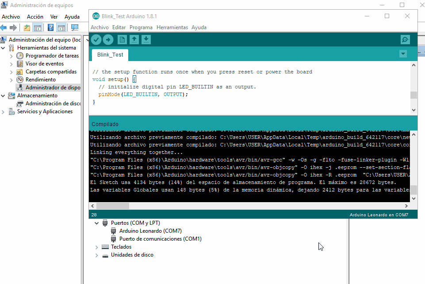
Task: Expand Programador de tareas node
Action: 11,56
